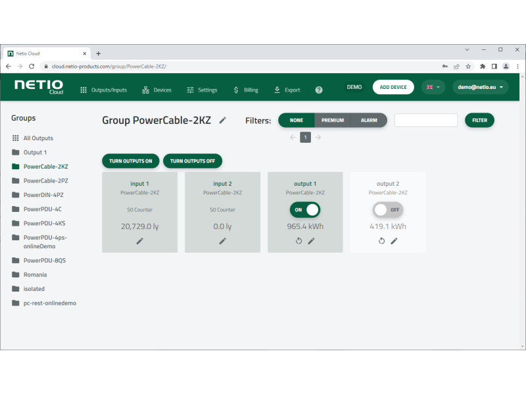
Task: Click the browser address bar URL
Action: click(108, 66)
